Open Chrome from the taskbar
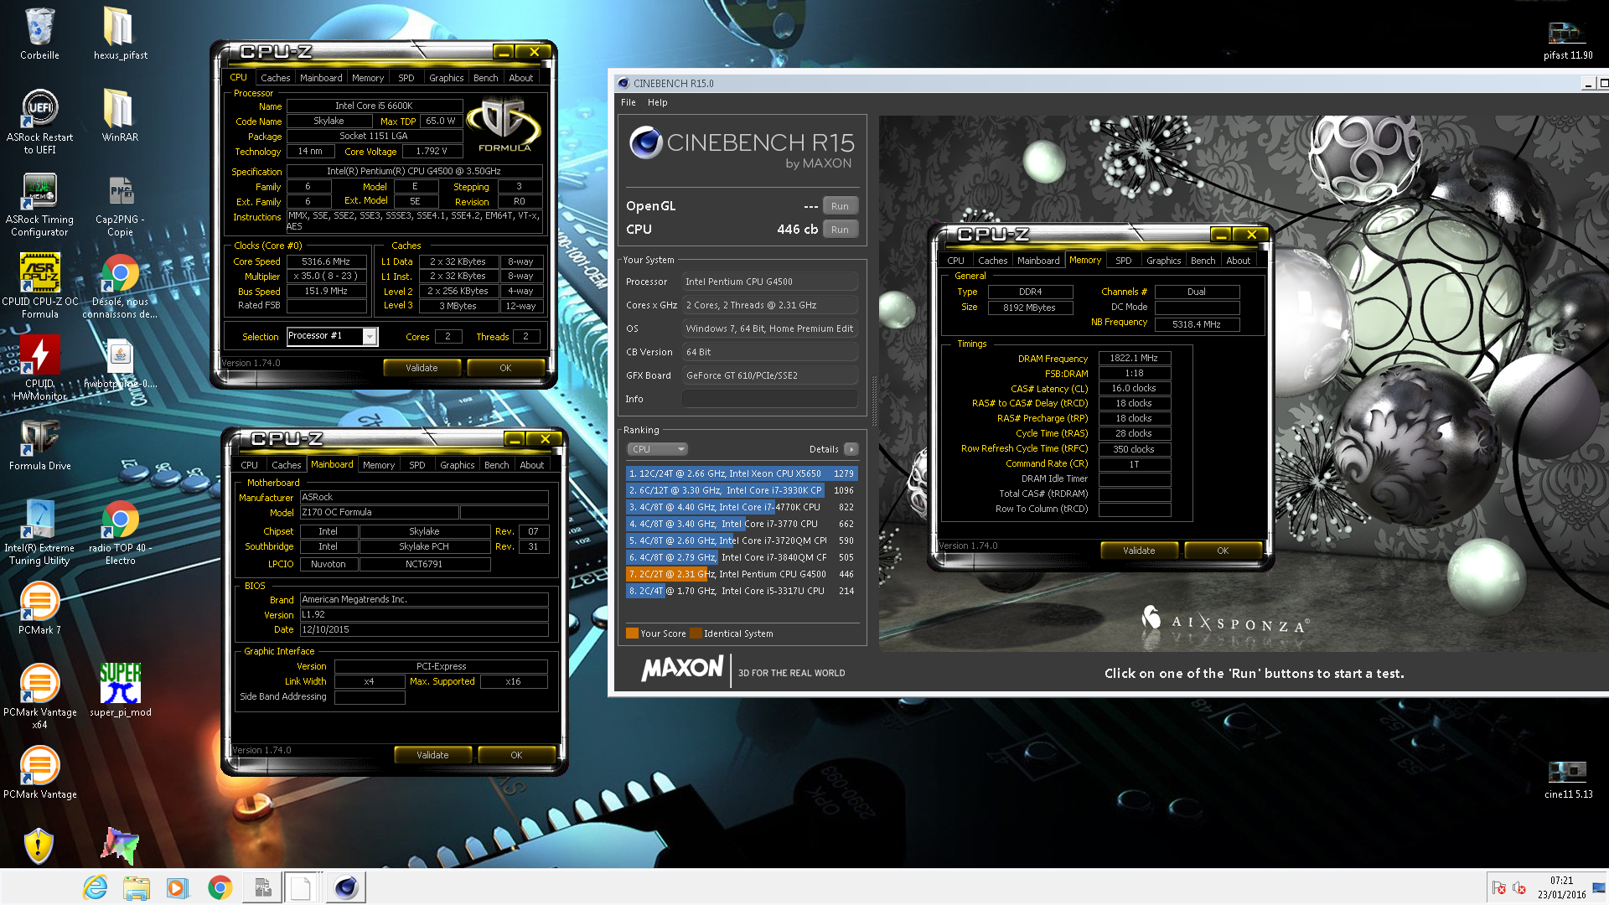The height and width of the screenshot is (905, 1609). [x=220, y=887]
